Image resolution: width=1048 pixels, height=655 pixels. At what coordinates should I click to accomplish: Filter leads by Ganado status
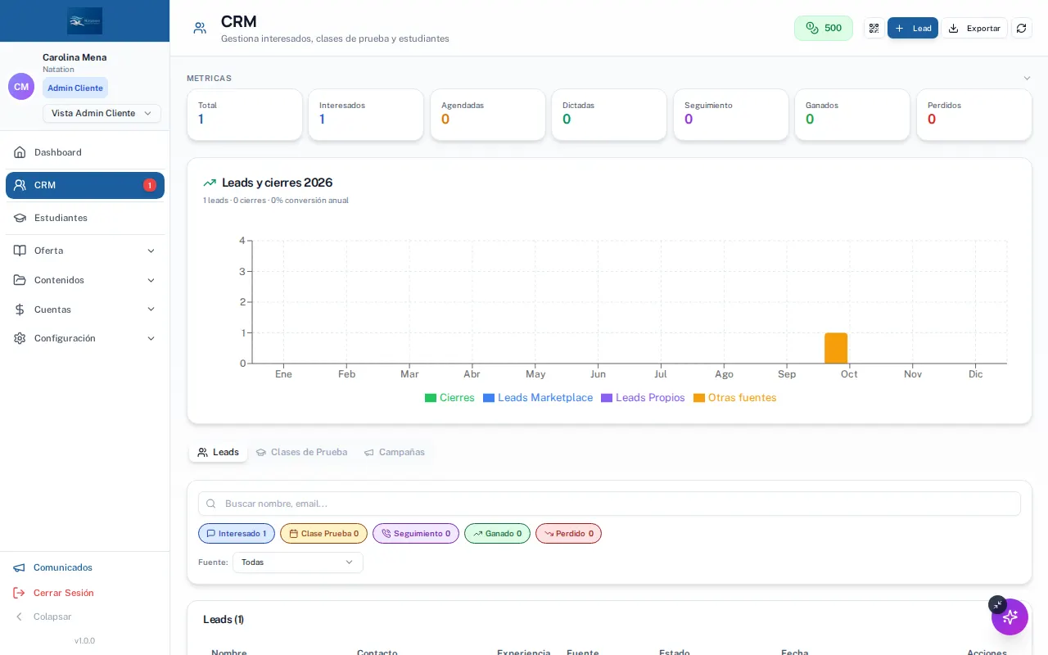[497, 534]
